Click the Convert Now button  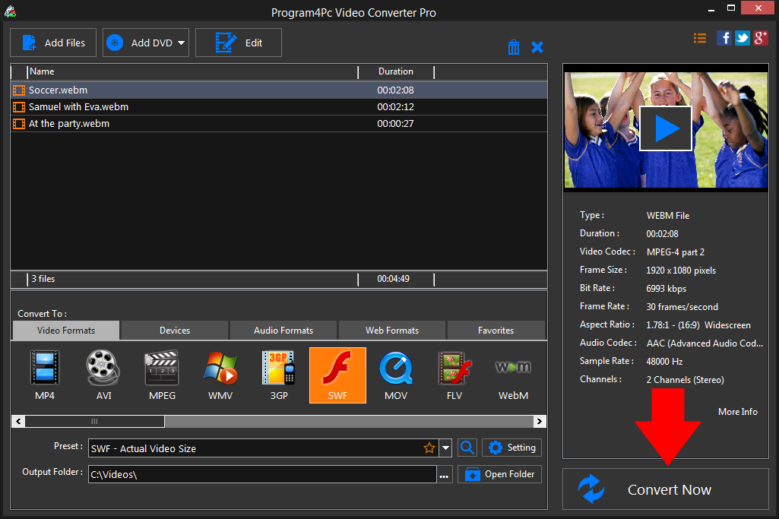[668, 489]
